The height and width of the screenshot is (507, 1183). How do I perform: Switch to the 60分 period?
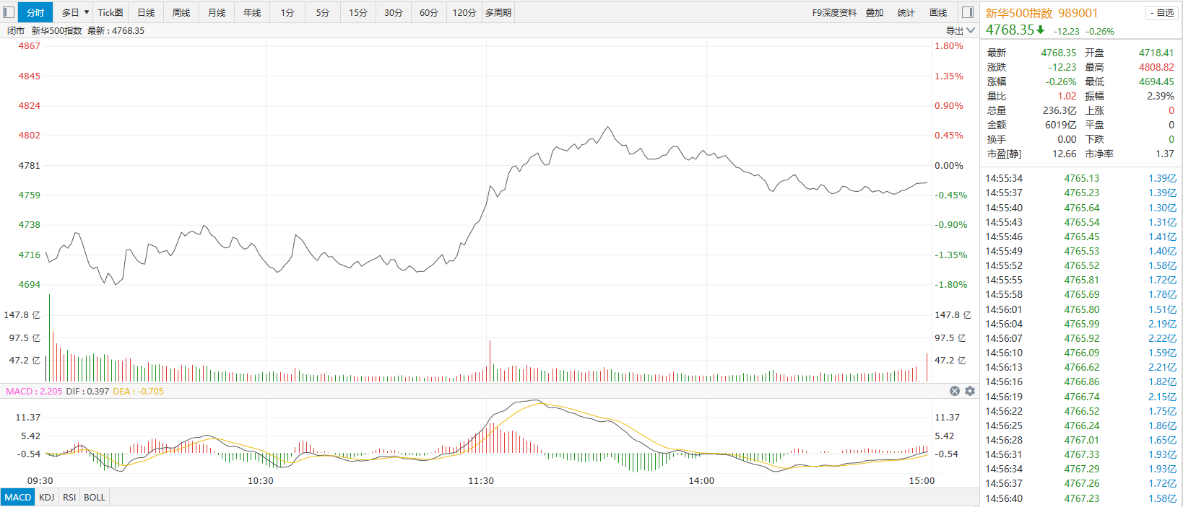[x=429, y=12]
